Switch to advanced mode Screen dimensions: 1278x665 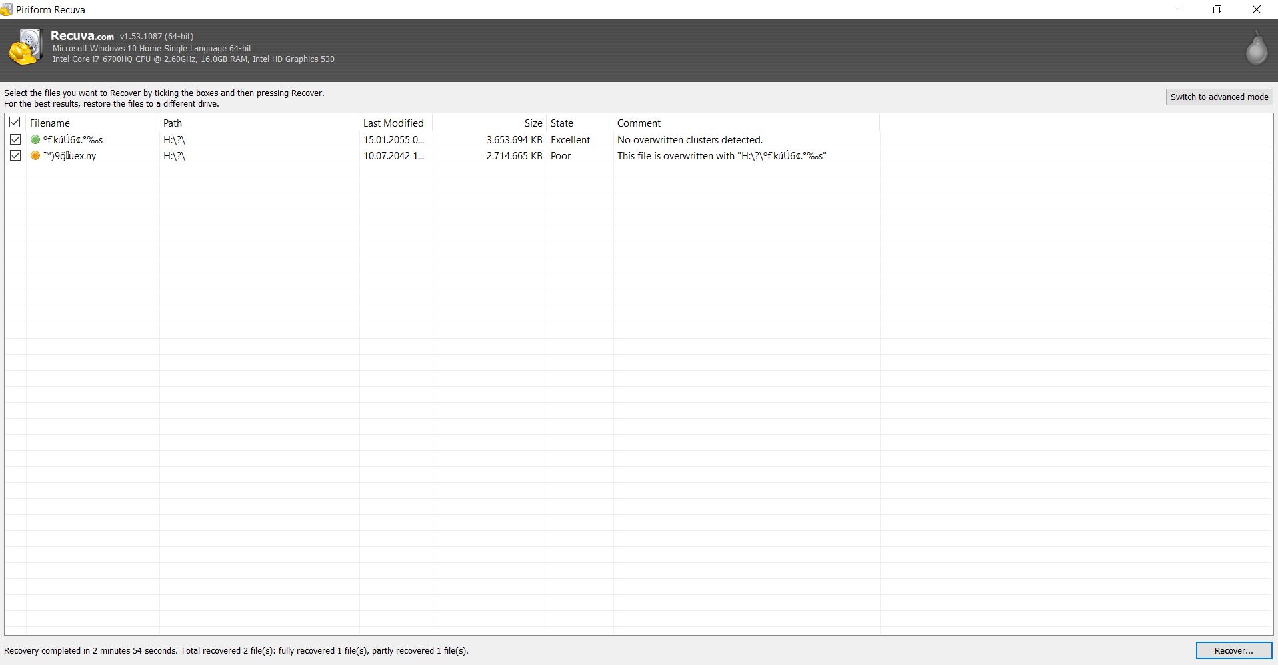coord(1219,97)
